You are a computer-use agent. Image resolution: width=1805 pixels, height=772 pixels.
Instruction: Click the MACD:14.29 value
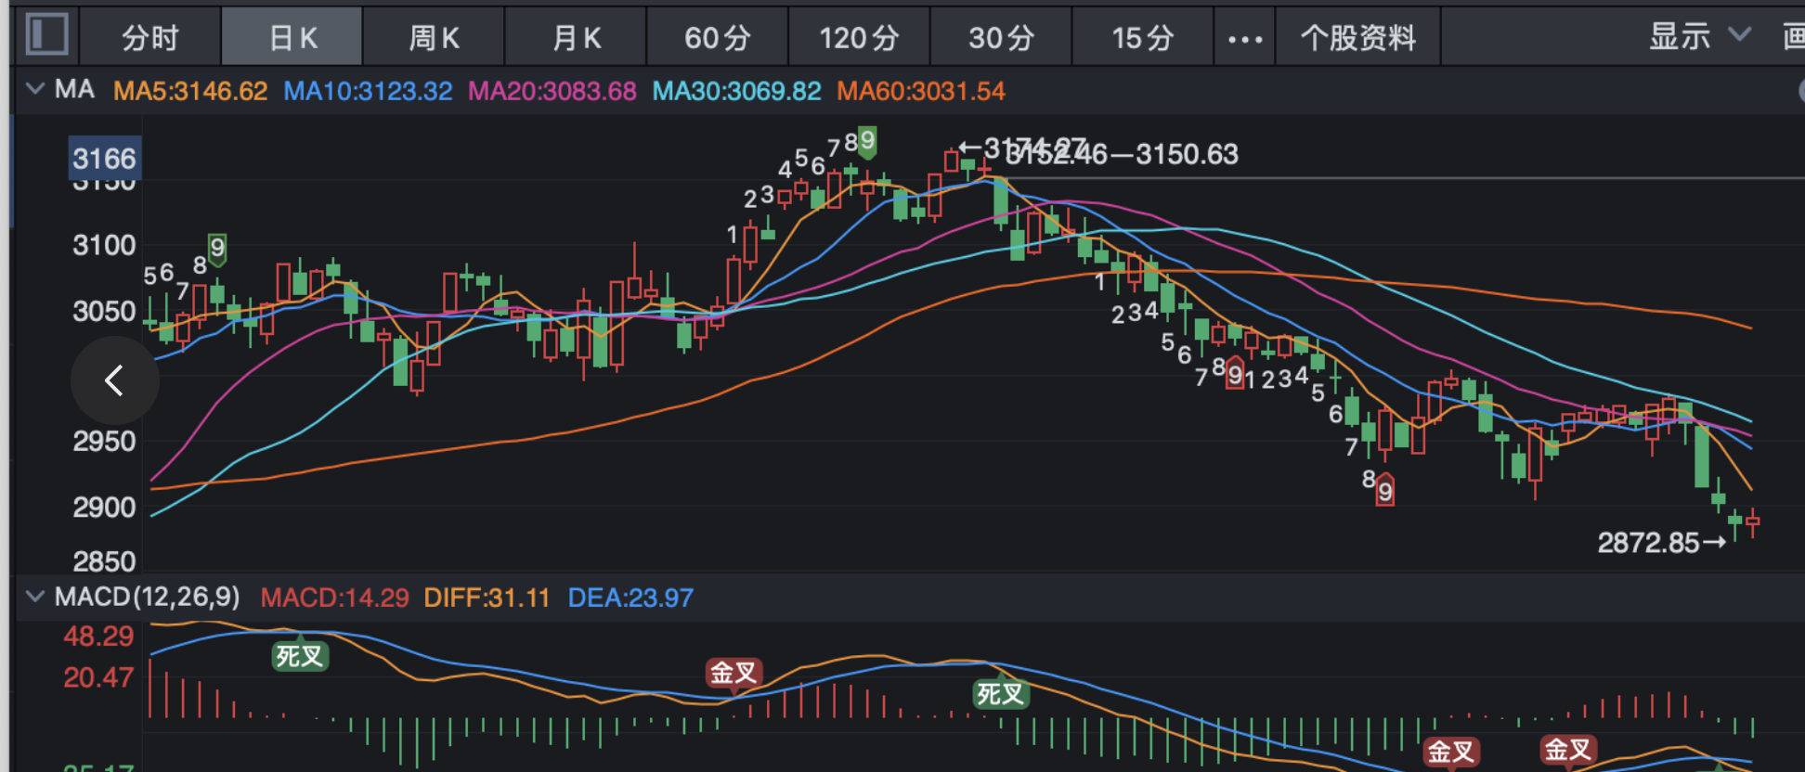(334, 598)
